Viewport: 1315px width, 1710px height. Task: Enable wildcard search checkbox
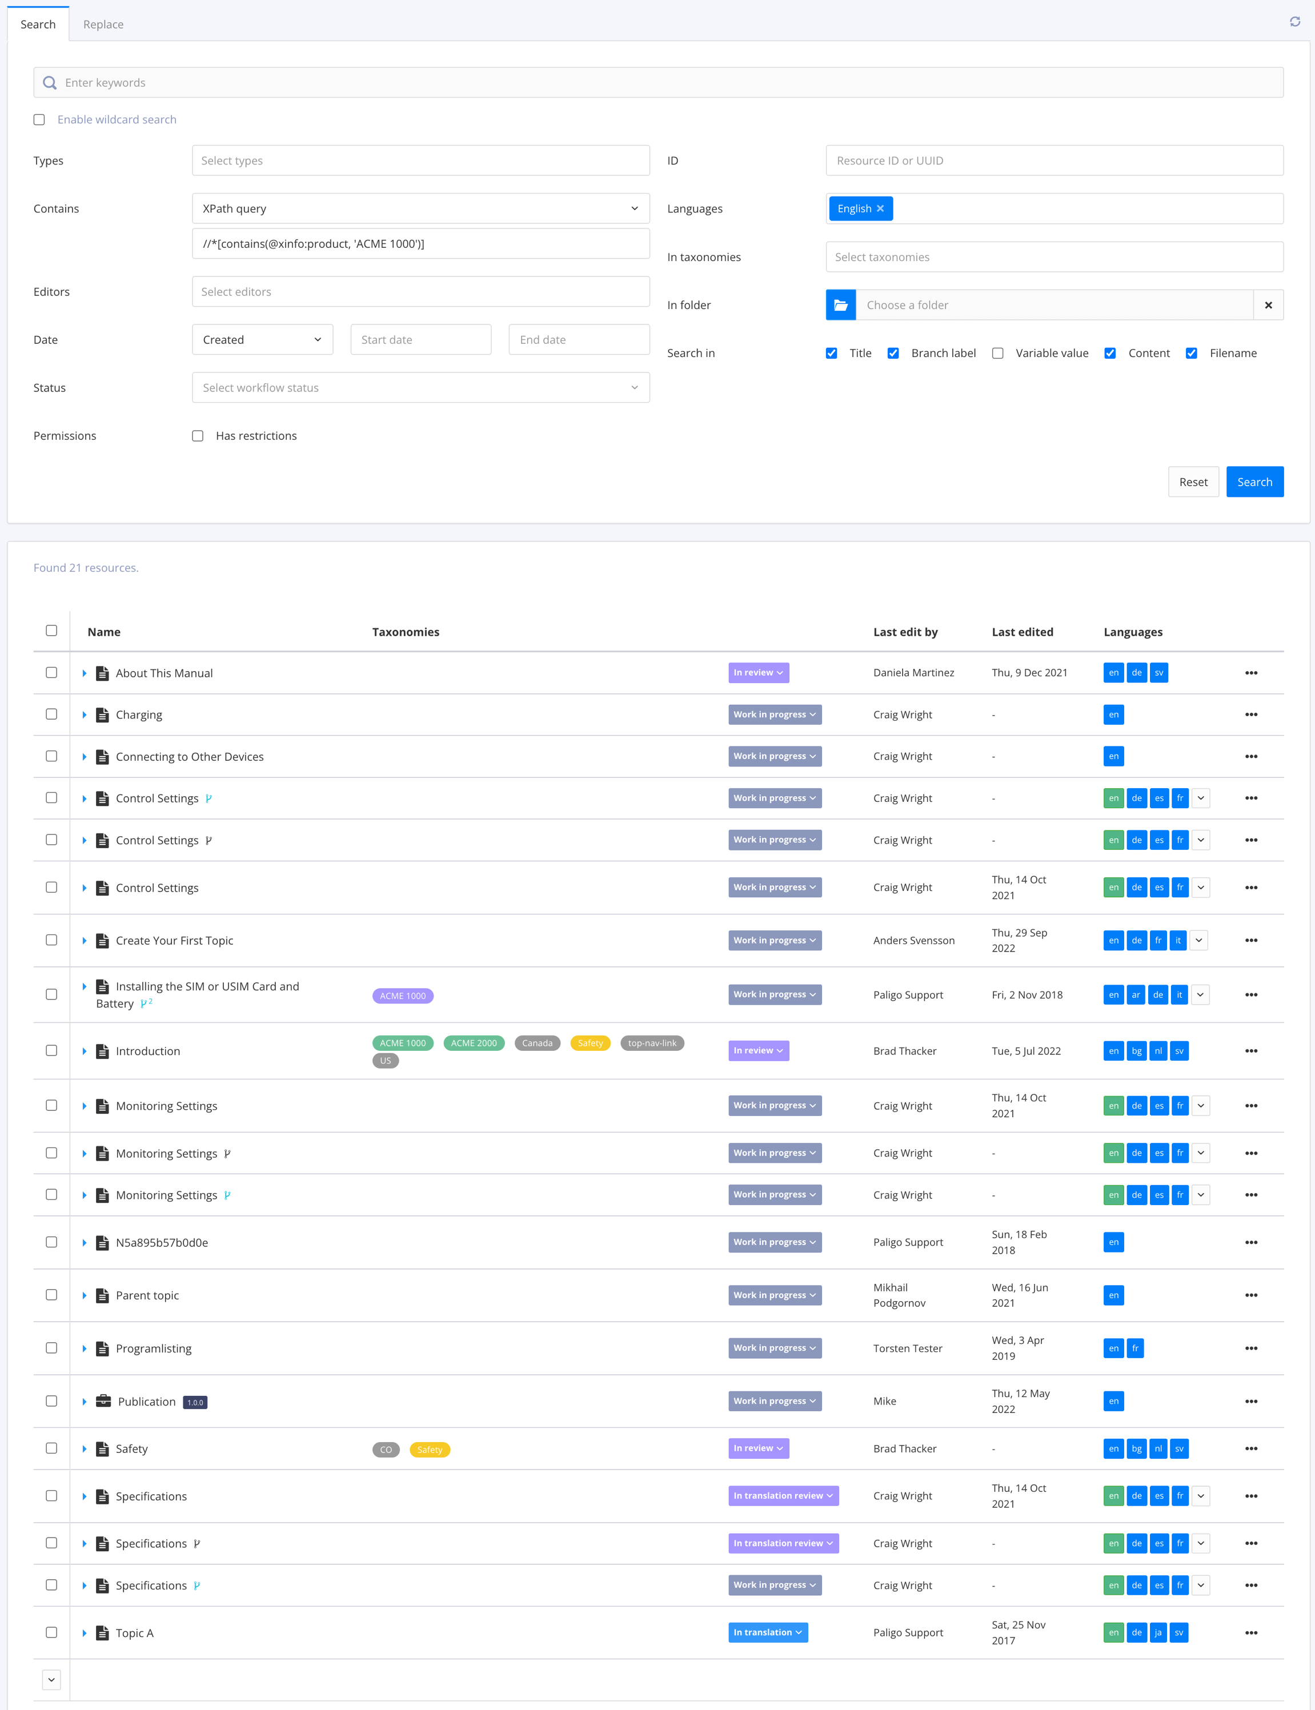39,120
